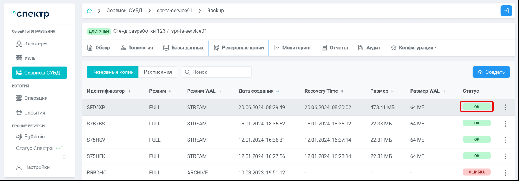This screenshot has width=519, height=181.
Task: Open three-dot menu for backup SFD5XP
Action: [505, 108]
